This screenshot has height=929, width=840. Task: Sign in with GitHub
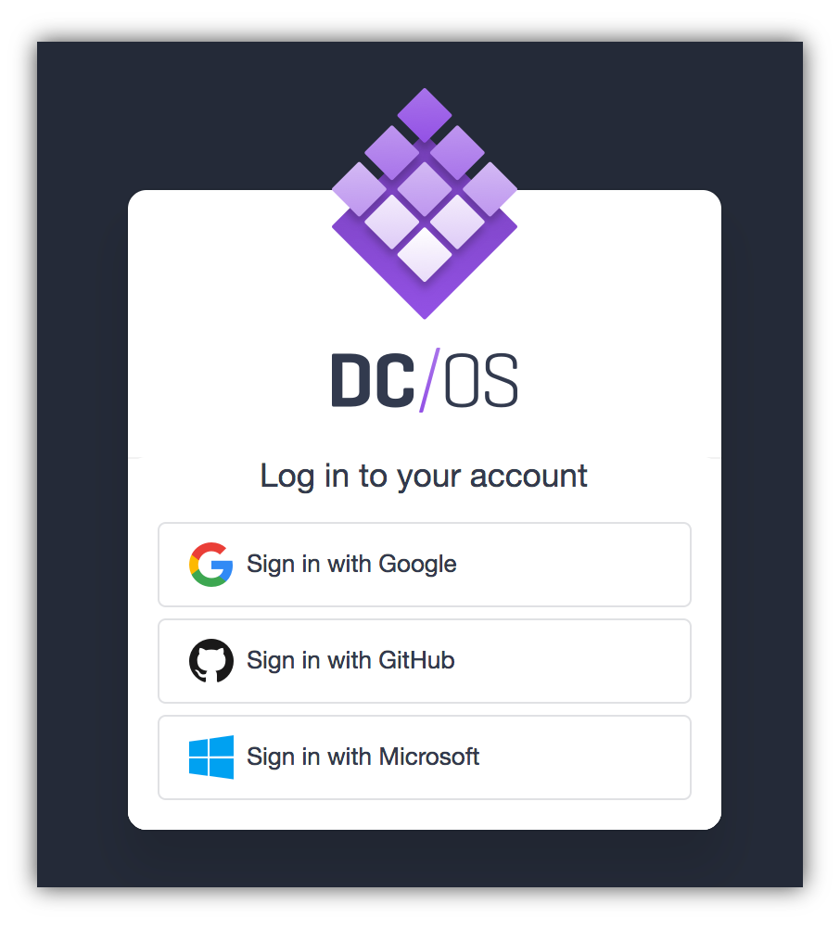tap(424, 661)
